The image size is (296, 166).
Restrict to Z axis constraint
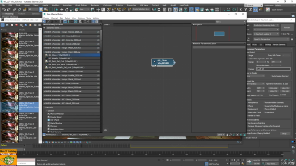coord(250,10)
